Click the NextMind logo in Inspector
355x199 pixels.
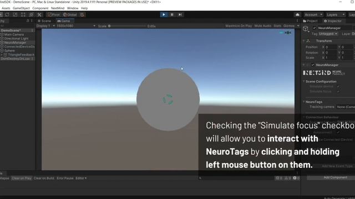pyautogui.click(x=324, y=73)
